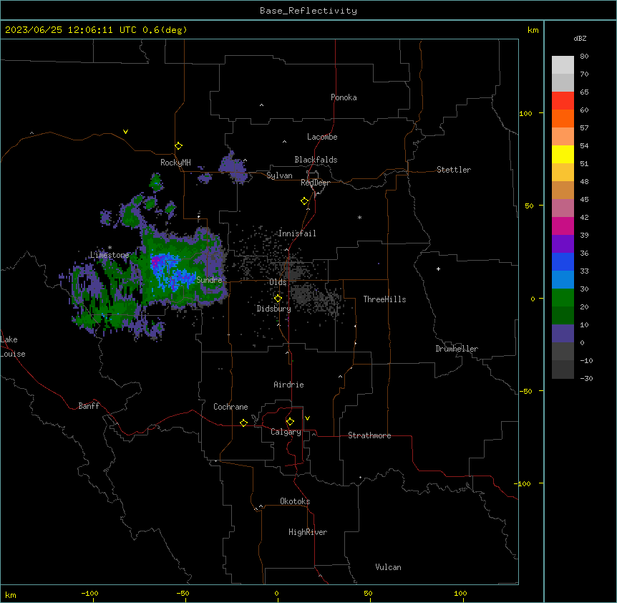The height and width of the screenshot is (603, 617).
Task: Click the Sundre town label
Action: click(209, 280)
